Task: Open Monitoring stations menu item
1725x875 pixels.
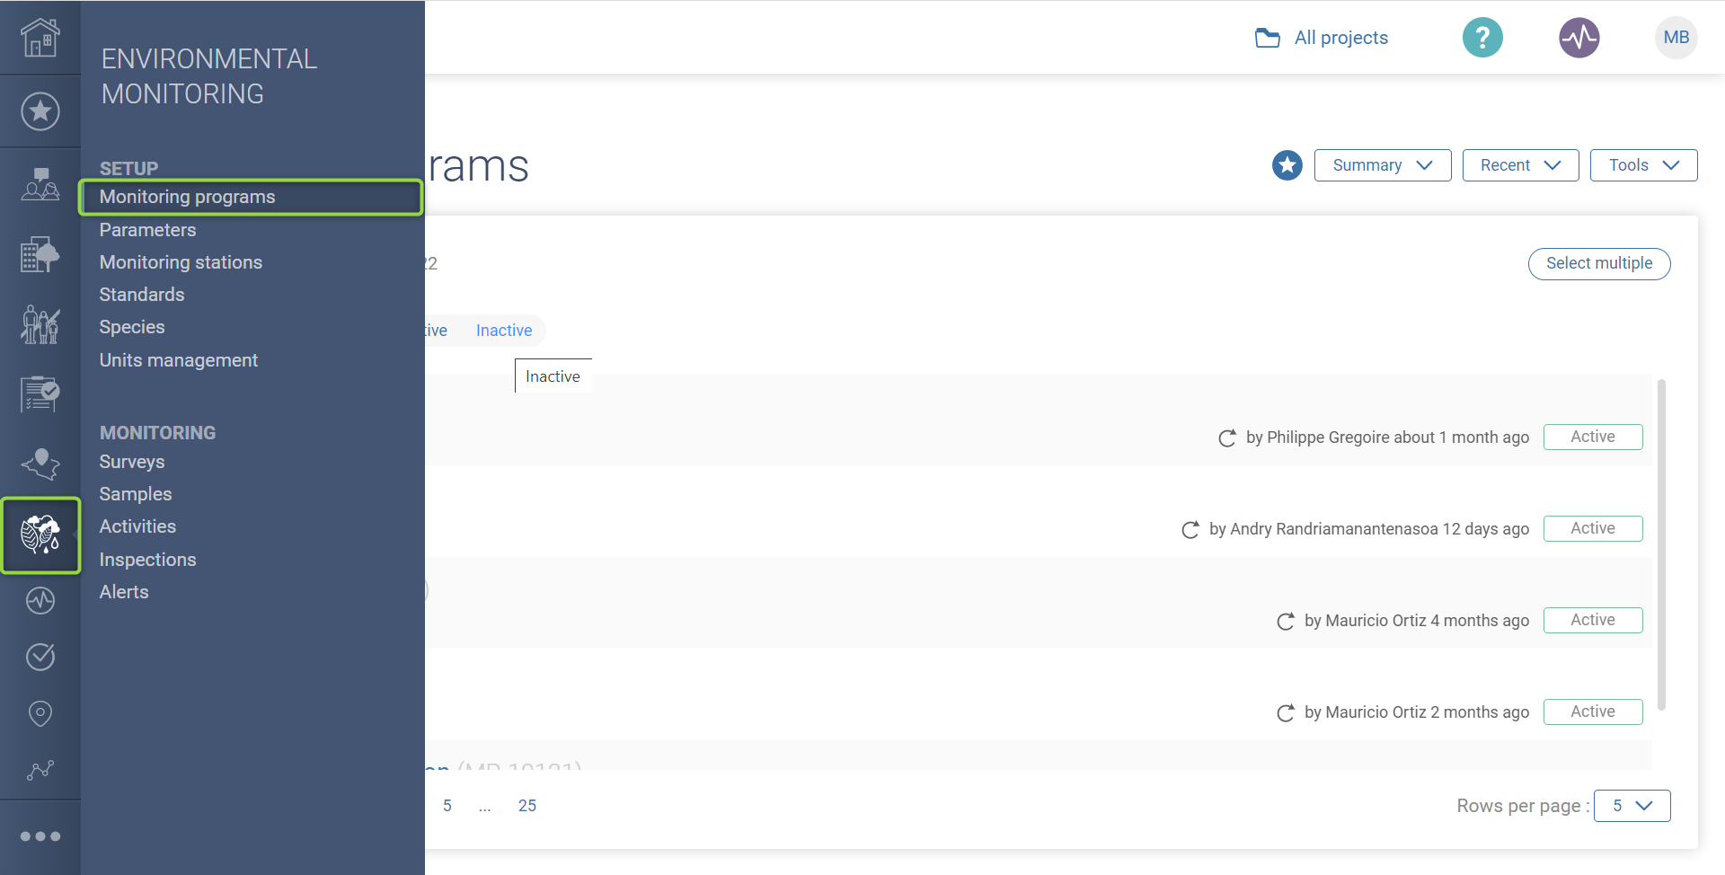Action: coord(181,262)
